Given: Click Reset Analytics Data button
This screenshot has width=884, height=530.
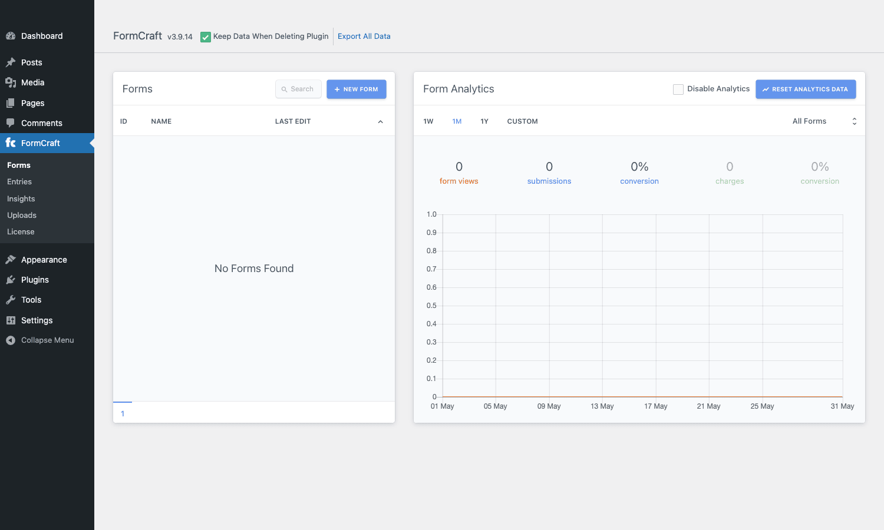Looking at the screenshot, I should tap(806, 90).
